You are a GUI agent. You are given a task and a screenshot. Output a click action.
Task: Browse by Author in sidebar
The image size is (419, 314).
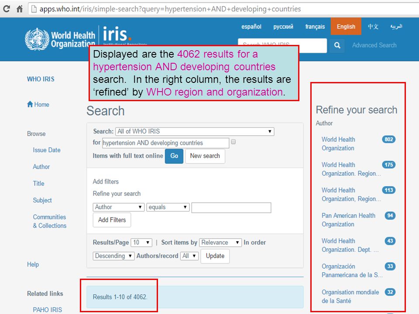(41, 167)
